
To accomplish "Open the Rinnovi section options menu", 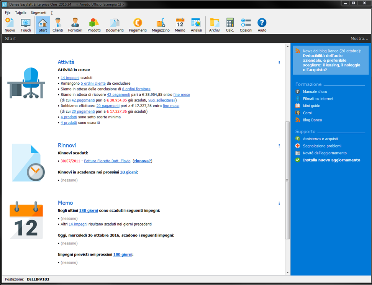I will (279, 146).
